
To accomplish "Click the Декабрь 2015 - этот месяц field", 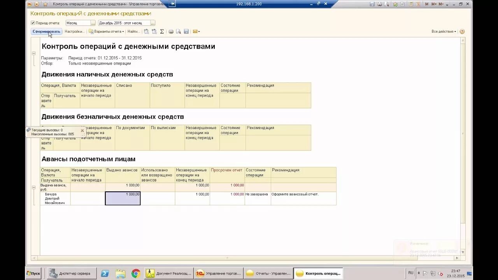I will tap(124, 23).
